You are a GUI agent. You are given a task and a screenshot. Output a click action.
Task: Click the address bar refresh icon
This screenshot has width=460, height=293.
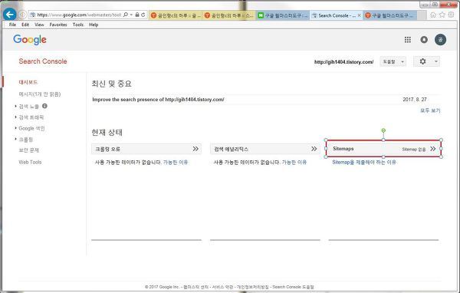click(x=143, y=15)
